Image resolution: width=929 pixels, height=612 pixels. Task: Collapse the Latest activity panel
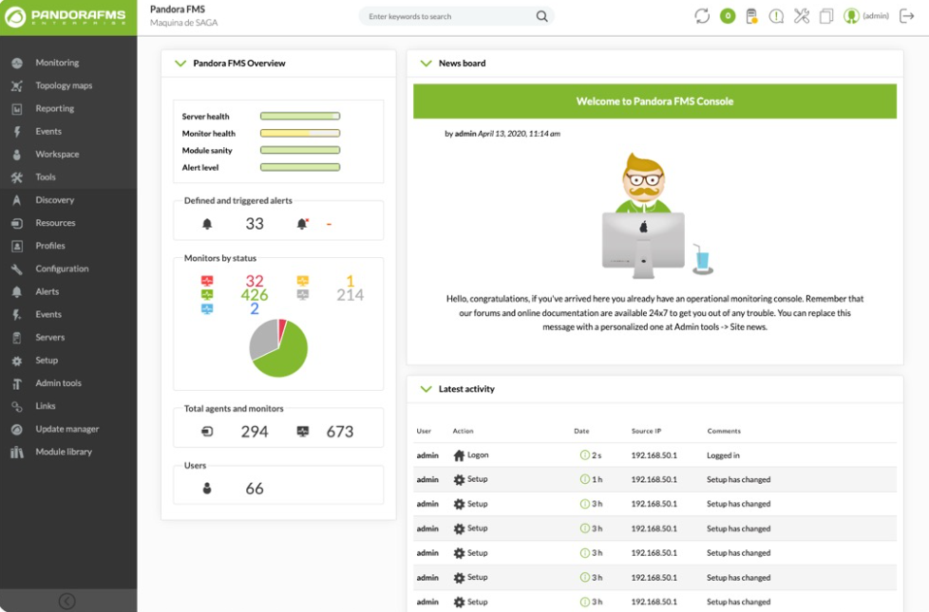point(426,389)
